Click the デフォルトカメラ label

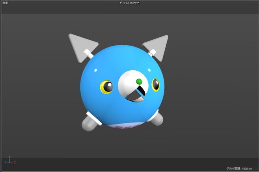pos(127,3)
